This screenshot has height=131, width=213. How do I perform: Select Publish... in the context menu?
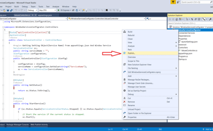150,53
